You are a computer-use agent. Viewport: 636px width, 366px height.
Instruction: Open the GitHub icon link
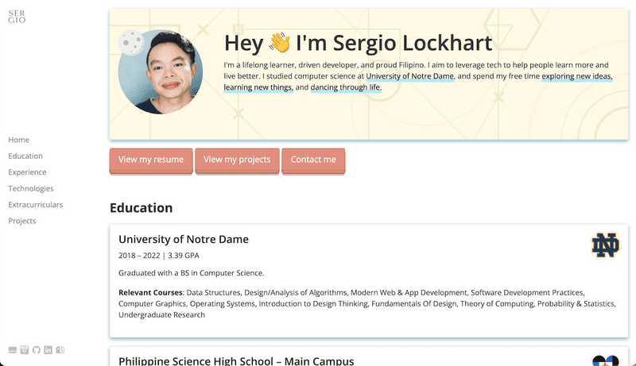coord(37,350)
